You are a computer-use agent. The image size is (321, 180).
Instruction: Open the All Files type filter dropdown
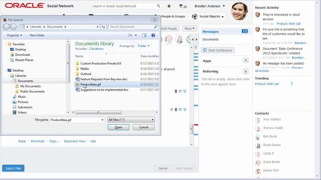(x=131, y=120)
